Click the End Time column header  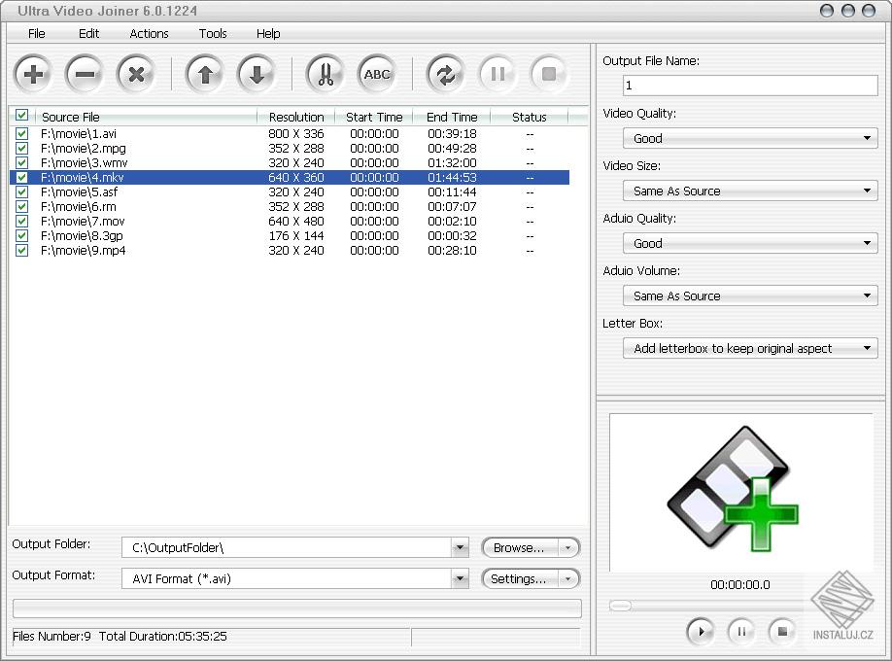452,117
